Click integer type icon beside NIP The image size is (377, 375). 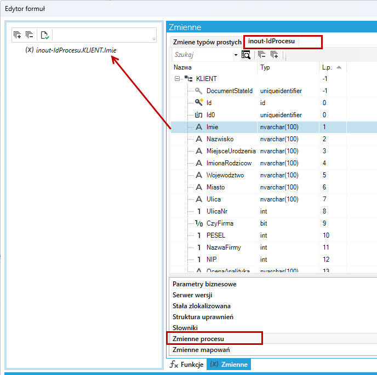pyautogui.click(x=199, y=259)
